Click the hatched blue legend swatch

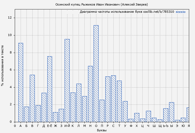(x=181, y=12)
